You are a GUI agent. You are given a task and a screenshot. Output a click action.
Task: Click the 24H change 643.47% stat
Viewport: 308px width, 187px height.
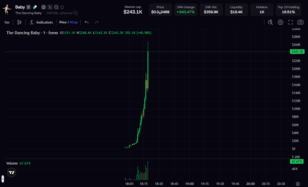pos(186,10)
